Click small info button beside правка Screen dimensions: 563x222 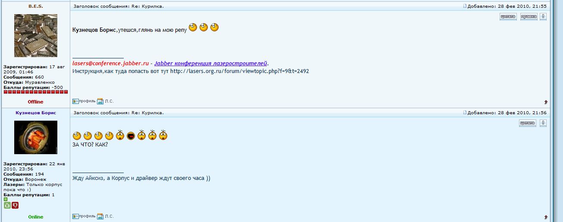(x=543, y=17)
